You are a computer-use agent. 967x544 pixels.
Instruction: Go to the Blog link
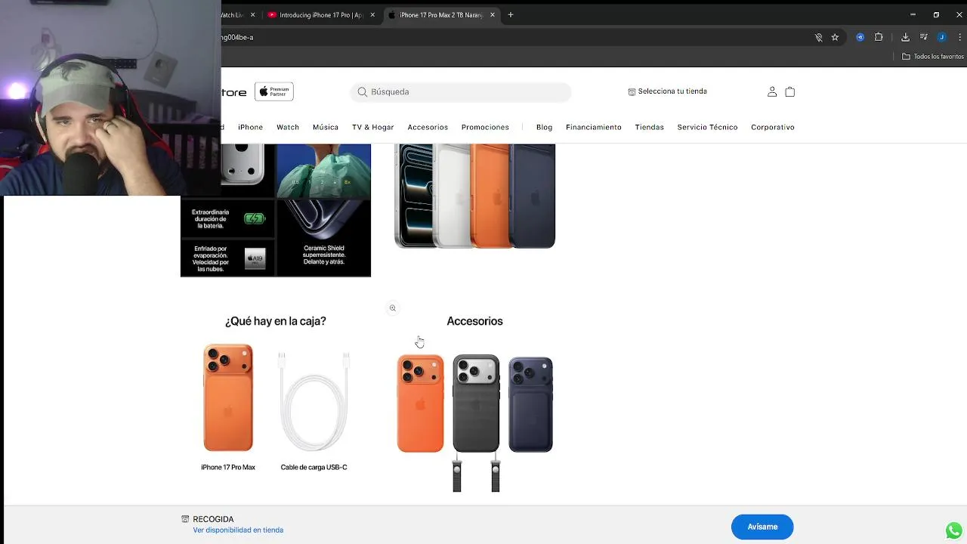tap(544, 127)
